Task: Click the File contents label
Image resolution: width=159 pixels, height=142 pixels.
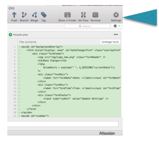Action: tap(28, 42)
